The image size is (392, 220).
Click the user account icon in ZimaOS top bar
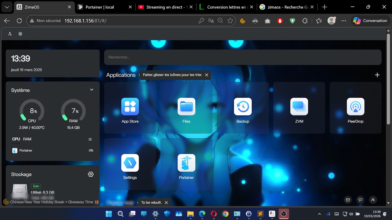[10, 34]
